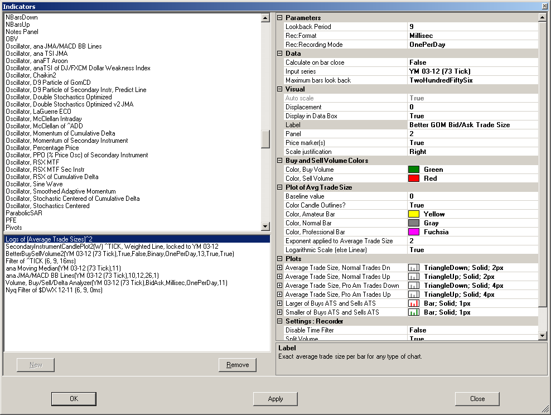
Task: Click the Gray Normal Bar color swatch
Action: 414,223
